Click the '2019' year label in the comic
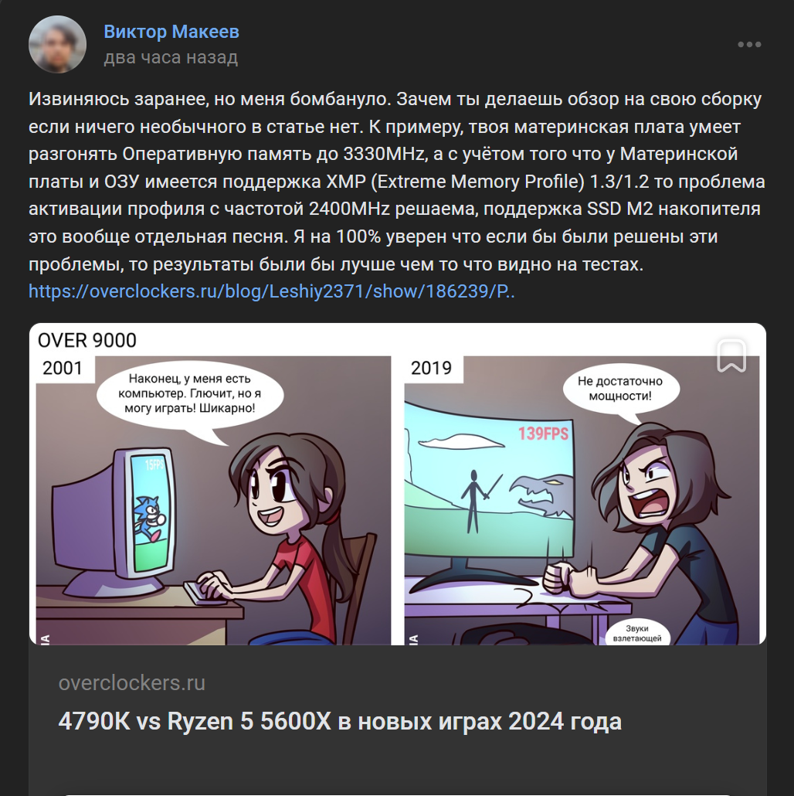 click(431, 368)
